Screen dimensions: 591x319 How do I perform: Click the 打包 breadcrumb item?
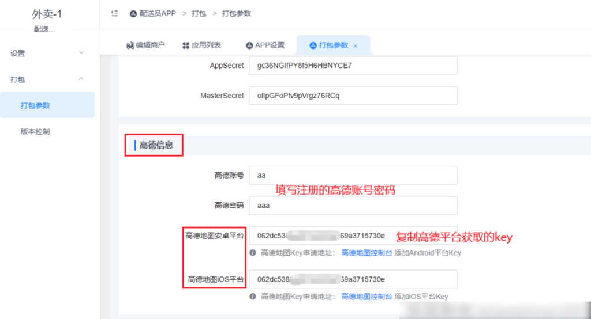pyautogui.click(x=198, y=13)
